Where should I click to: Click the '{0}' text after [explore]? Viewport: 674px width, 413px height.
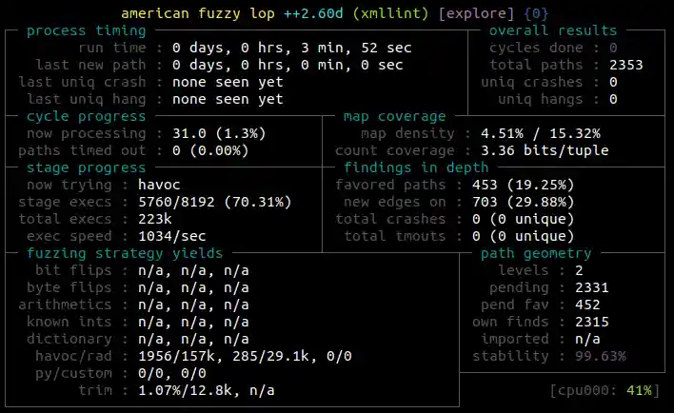click(536, 13)
